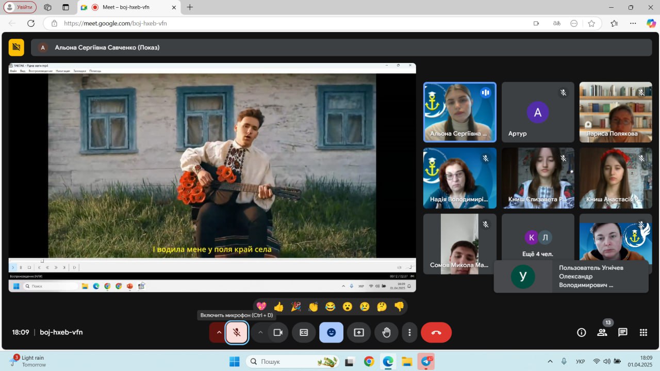The image size is (660, 371).
Task: Open a new browser tab
Action: coord(190,7)
